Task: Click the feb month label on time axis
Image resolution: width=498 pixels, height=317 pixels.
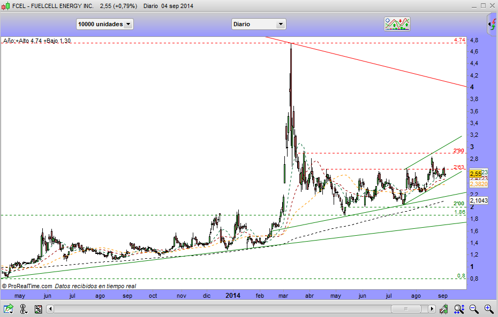Action: [x=260, y=296]
